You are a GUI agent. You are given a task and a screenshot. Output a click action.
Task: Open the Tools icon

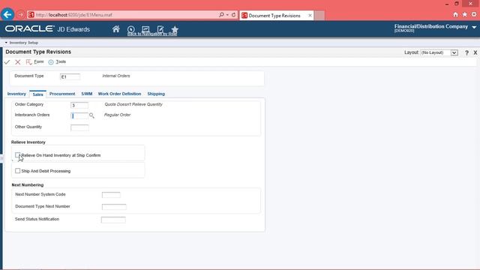[x=51, y=62]
